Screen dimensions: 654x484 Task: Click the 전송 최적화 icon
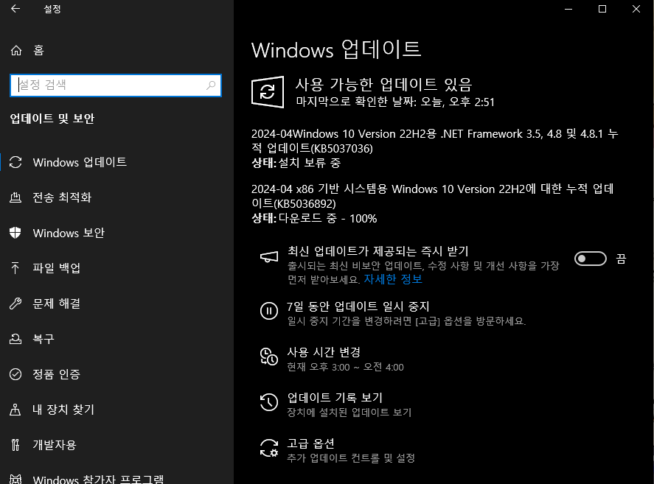point(15,197)
